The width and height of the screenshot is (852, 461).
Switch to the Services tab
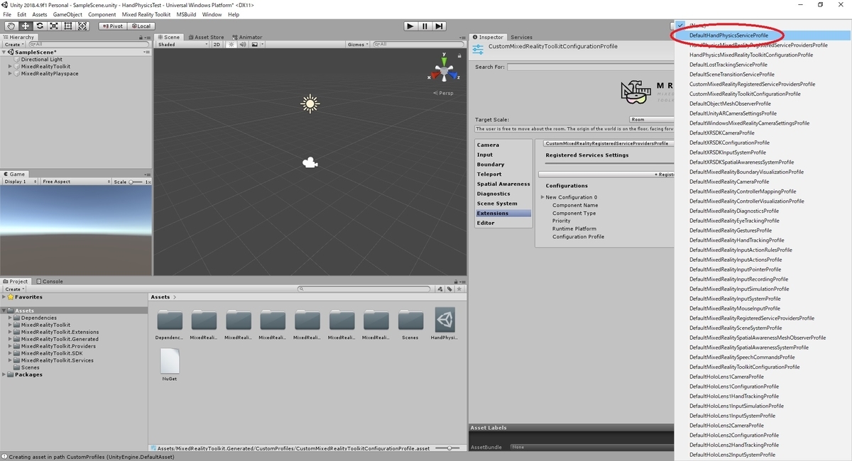tap(521, 37)
